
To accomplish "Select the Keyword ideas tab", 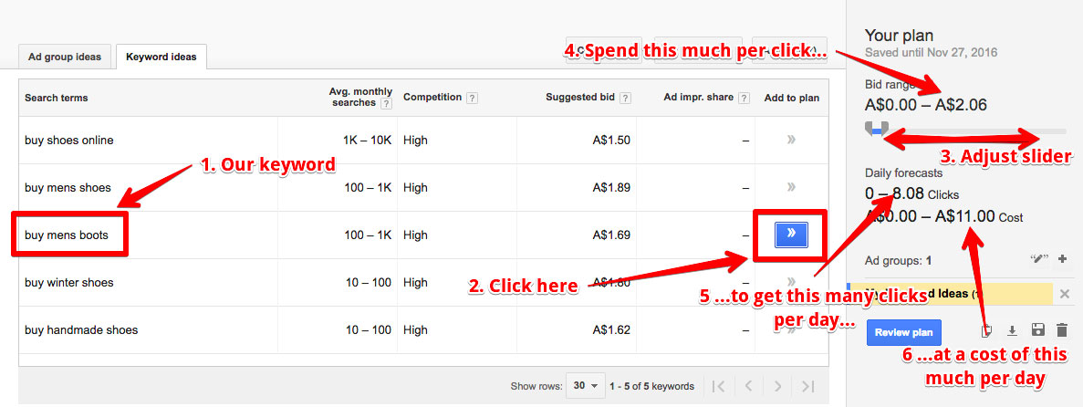I will point(161,57).
